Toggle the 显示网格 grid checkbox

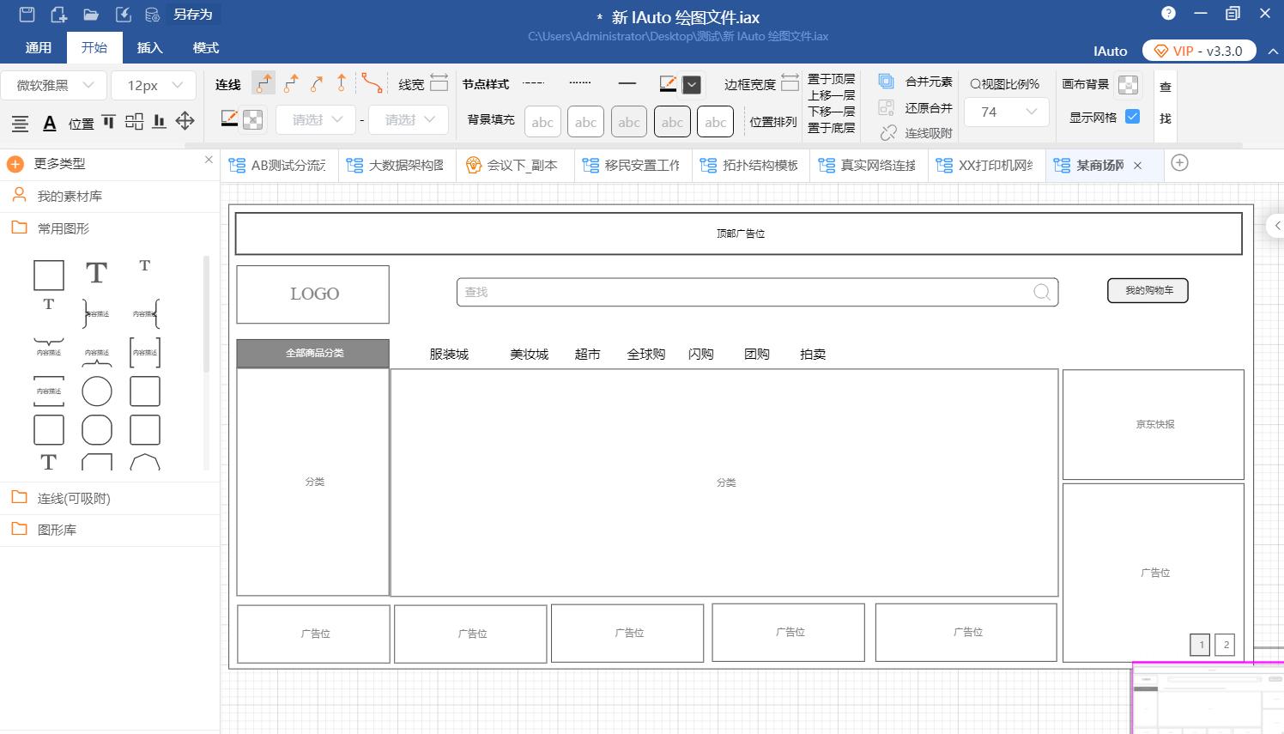(x=1132, y=116)
